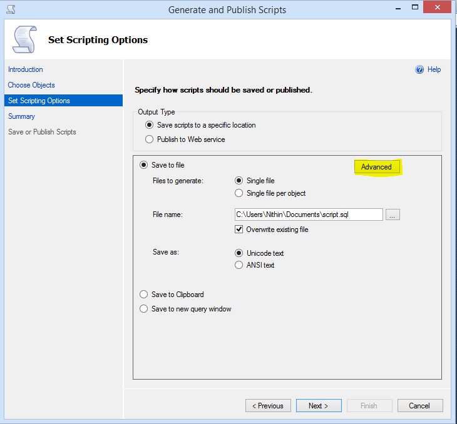Click the File name path field
This screenshot has width=457, height=424.
click(x=309, y=215)
